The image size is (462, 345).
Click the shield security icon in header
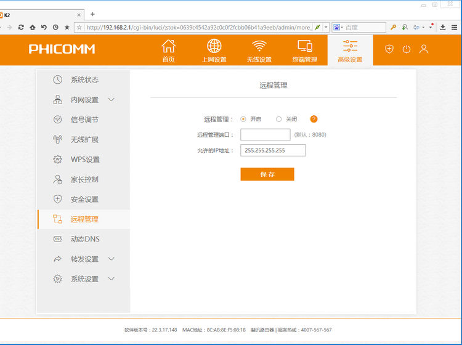[x=389, y=49]
